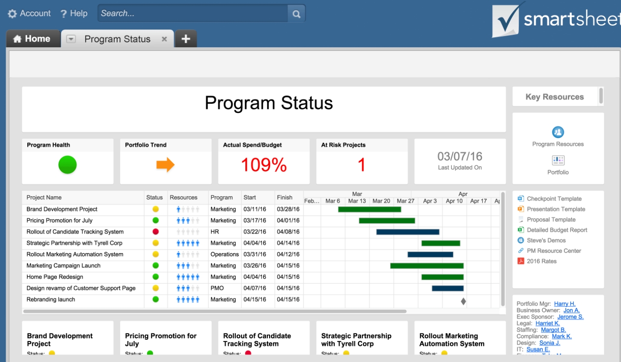This screenshot has height=362, width=621.
Task: Select Rollout of Candidate Tracking Gantt bar
Action: pyautogui.click(x=408, y=232)
